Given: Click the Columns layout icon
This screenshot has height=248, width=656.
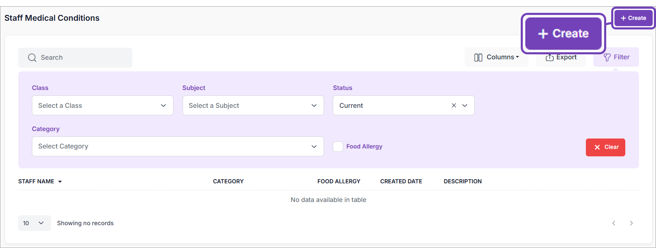Looking at the screenshot, I should 478,58.
